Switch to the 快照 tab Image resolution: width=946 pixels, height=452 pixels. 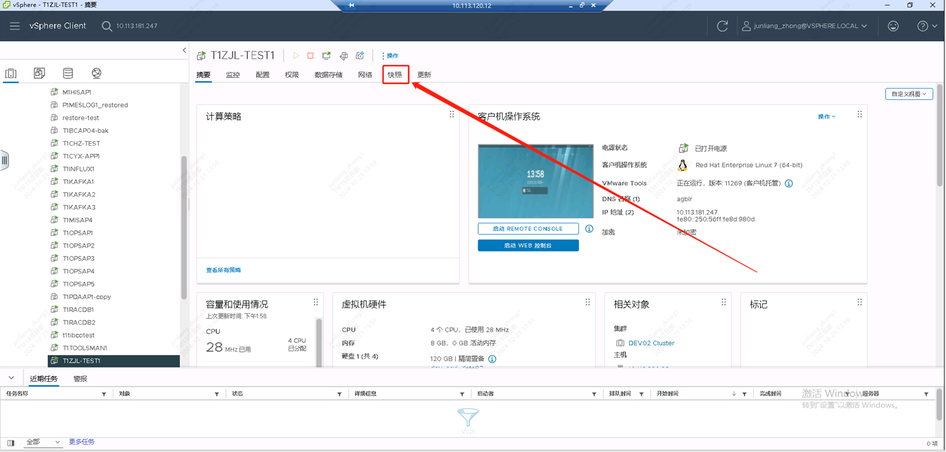click(395, 75)
